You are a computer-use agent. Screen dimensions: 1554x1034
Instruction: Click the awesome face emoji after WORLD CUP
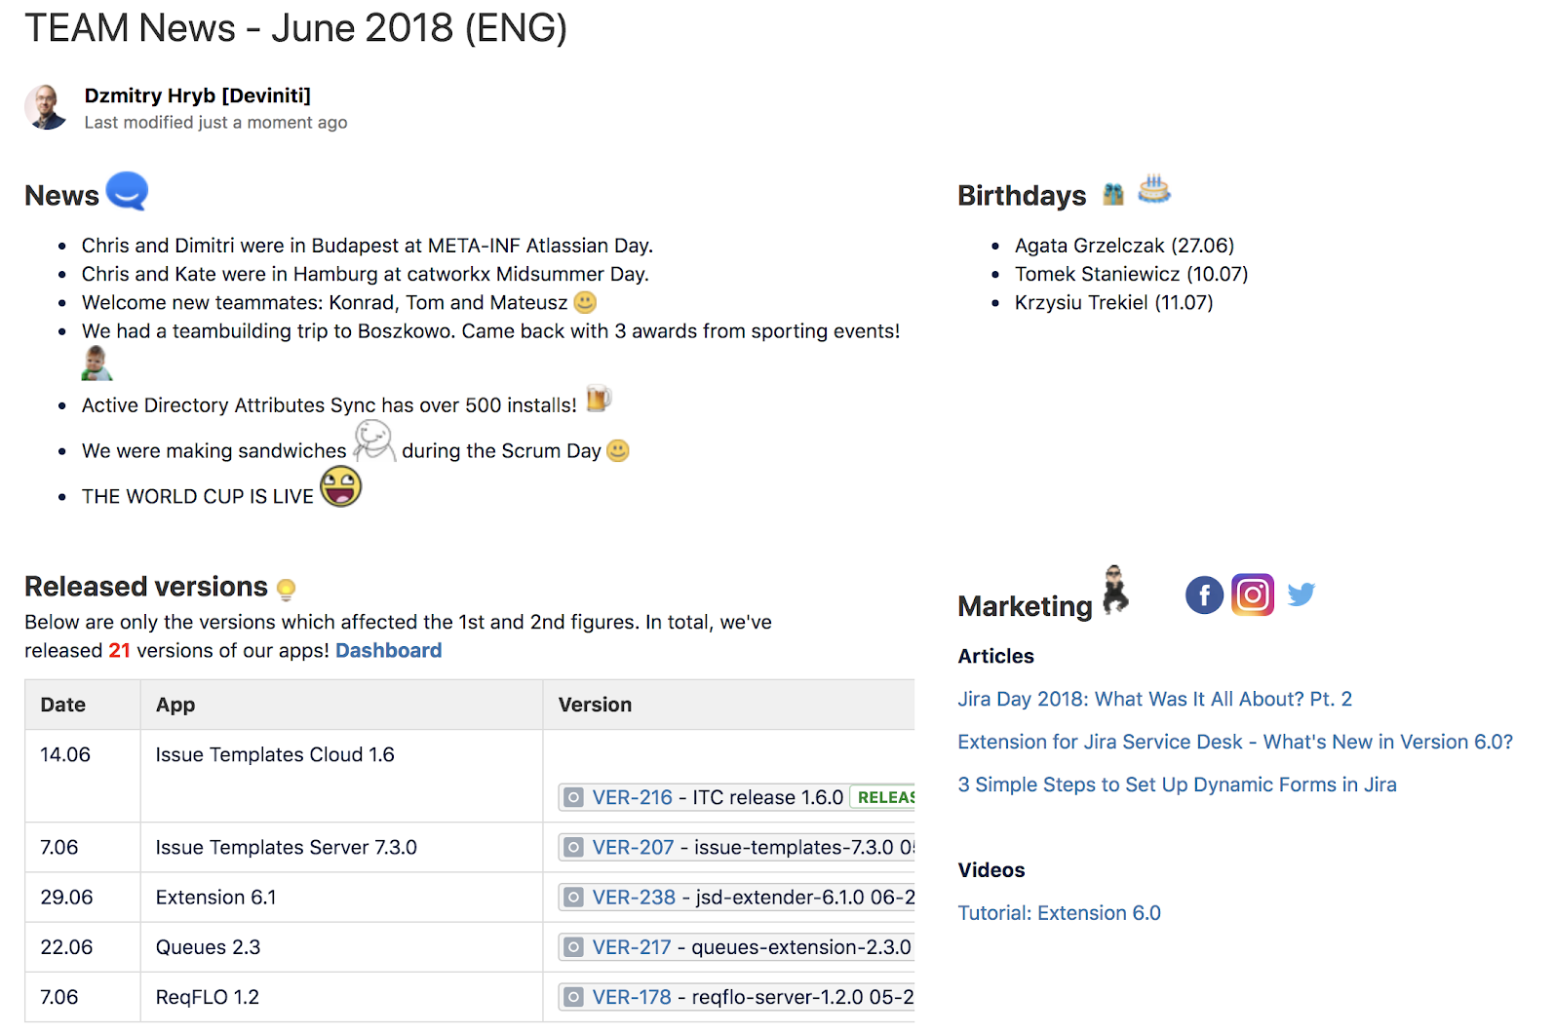click(x=340, y=486)
